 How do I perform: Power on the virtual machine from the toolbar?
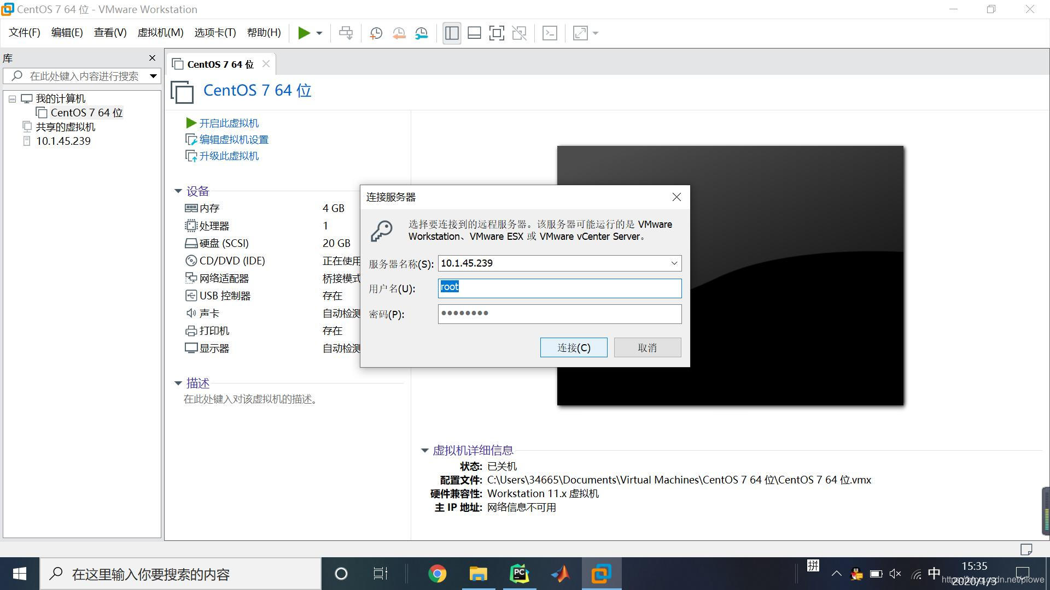305,33
